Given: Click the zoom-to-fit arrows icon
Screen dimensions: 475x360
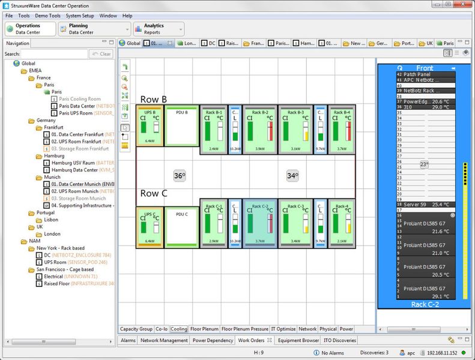Looking at the screenshot, I should pyautogui.click(x=124, y=95).
